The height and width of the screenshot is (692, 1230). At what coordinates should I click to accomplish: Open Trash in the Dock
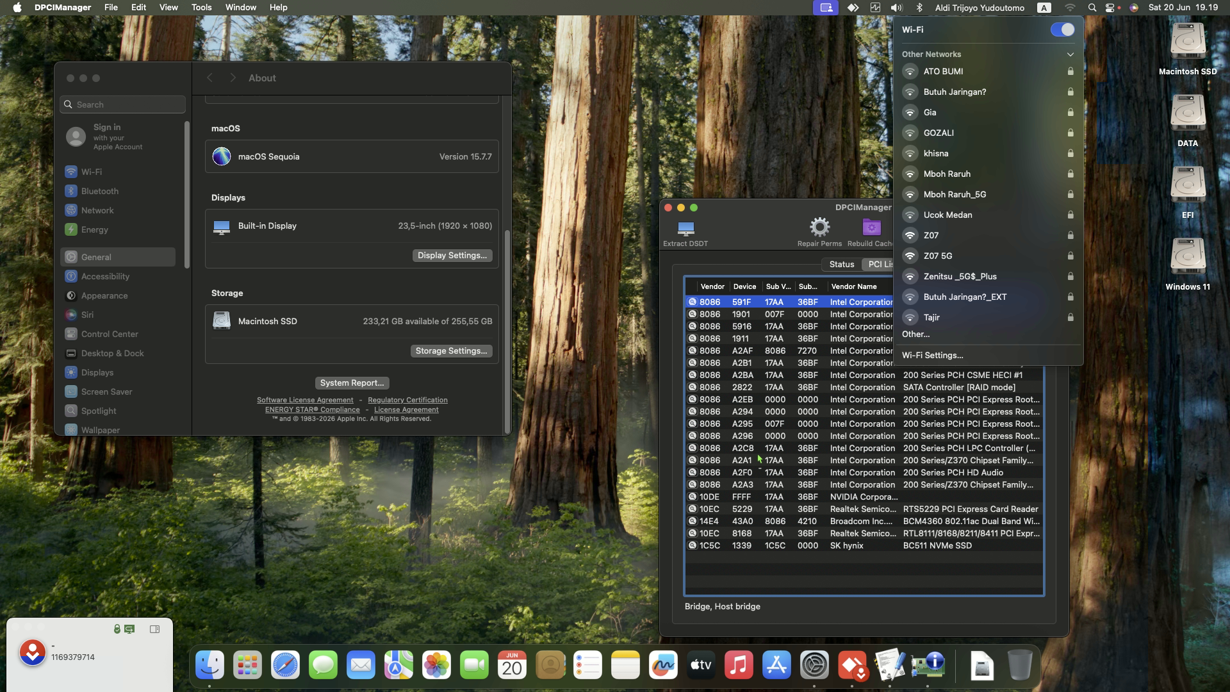click(1019, 665)
